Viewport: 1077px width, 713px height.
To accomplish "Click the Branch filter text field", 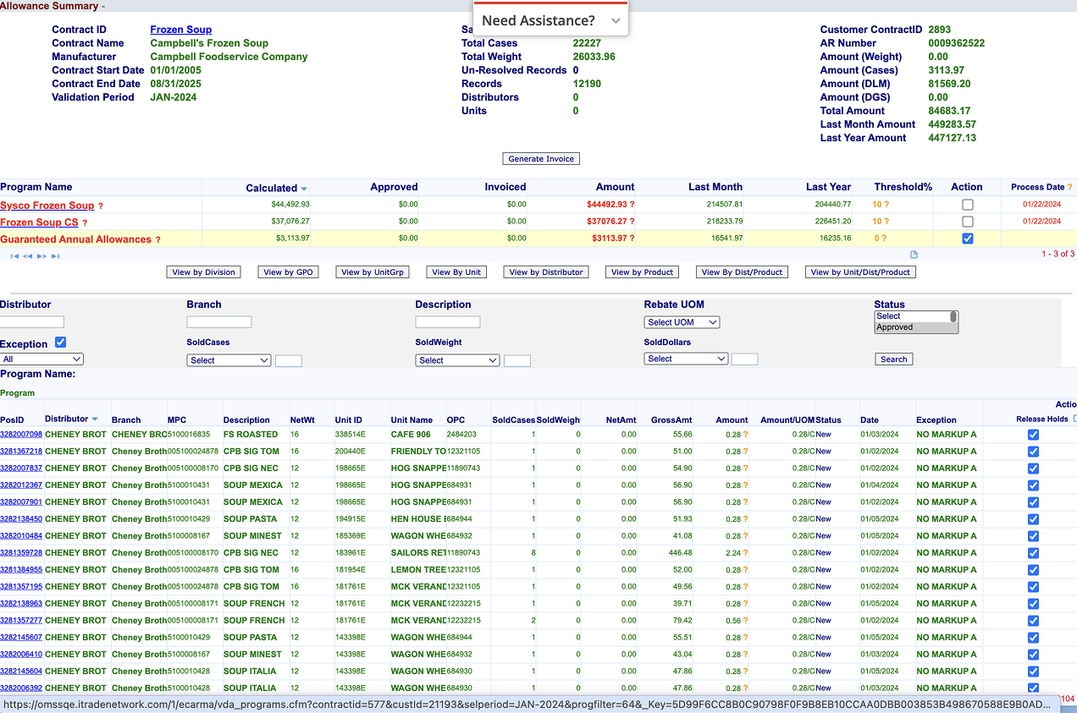I will click(219, 322).
